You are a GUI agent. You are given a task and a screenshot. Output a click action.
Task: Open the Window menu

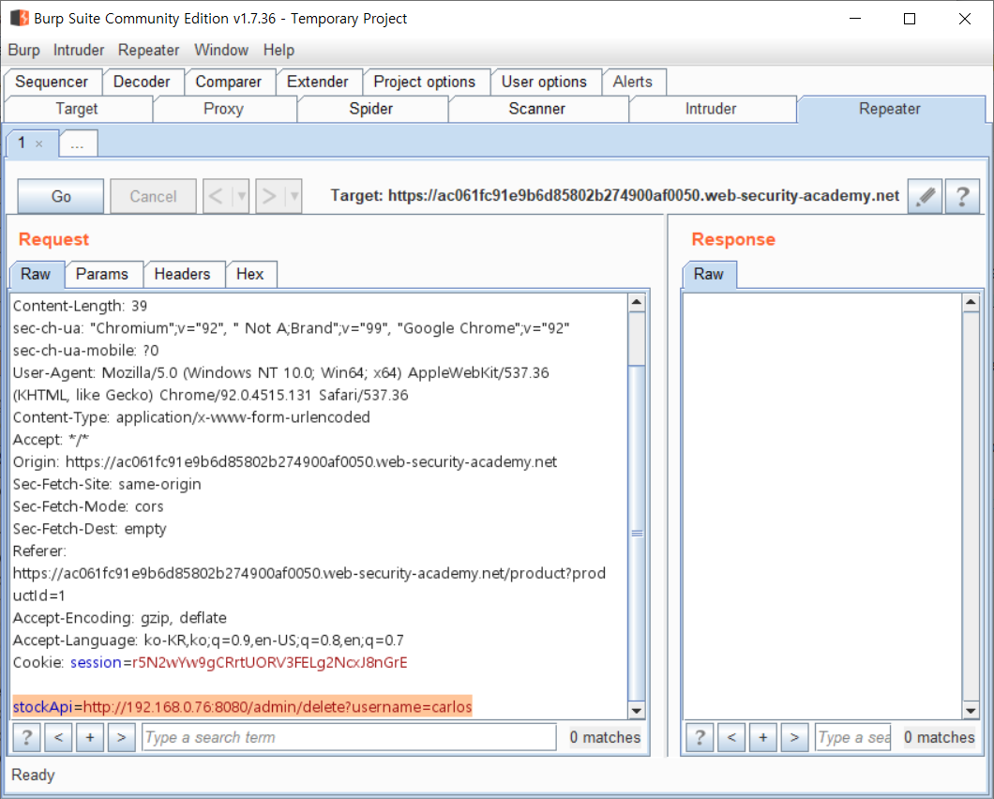click(x=221, y=50)
